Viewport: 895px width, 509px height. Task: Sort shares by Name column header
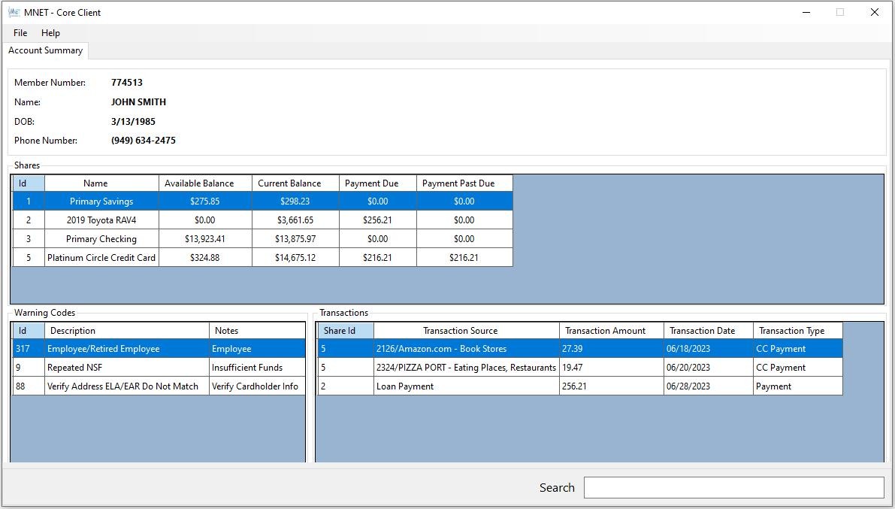tap(101, 183)
